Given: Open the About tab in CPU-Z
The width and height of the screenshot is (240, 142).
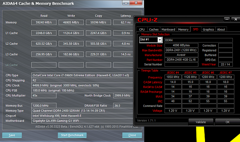Looking at the screenshot, I should click(221, 30).
